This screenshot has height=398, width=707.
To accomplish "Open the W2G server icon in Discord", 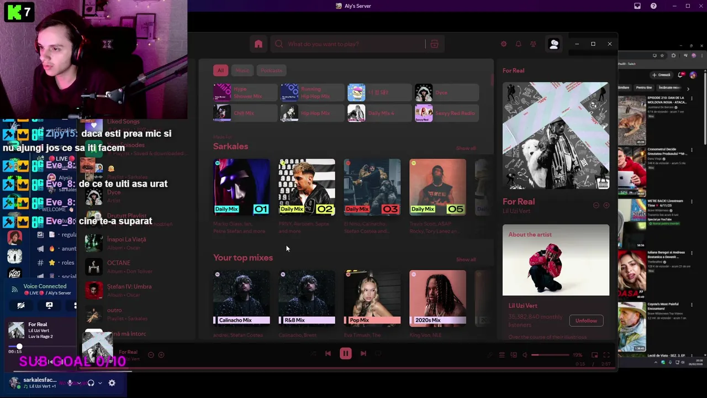I will point(14,273).
